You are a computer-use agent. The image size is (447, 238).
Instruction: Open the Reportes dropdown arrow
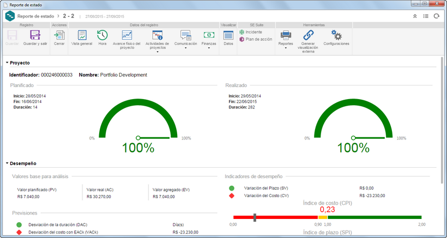click(286, 48)
